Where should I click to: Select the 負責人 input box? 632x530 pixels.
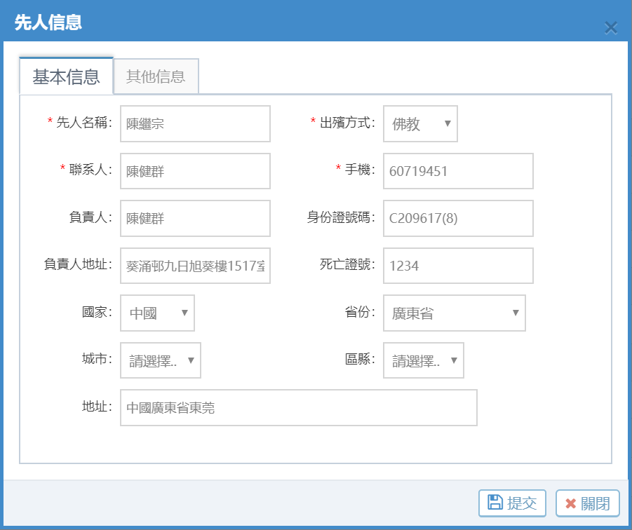coord(195,219)
